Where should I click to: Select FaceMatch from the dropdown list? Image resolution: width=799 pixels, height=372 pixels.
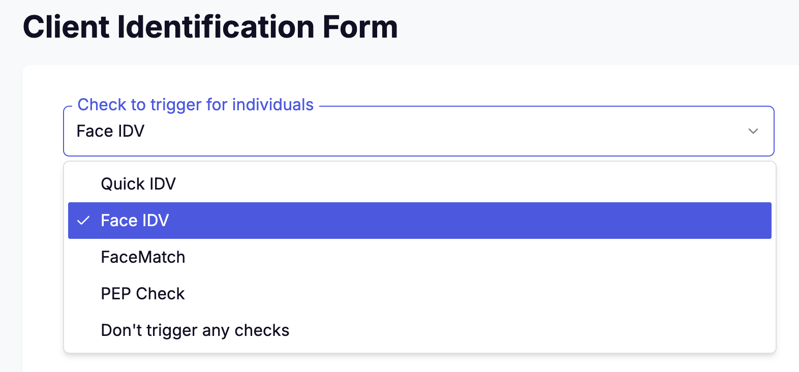(x=143, y=257)
